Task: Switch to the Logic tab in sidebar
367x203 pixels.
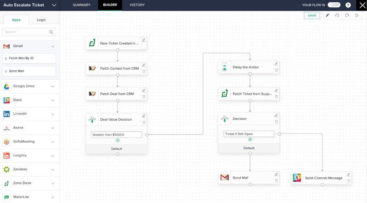Action: (x=41, y=20)
